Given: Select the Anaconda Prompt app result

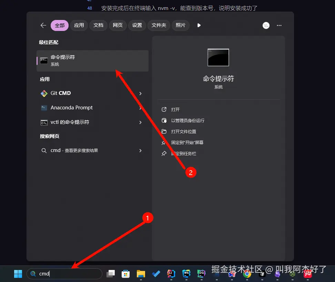Looking at the screenshot, I should (x=92, y=108).
